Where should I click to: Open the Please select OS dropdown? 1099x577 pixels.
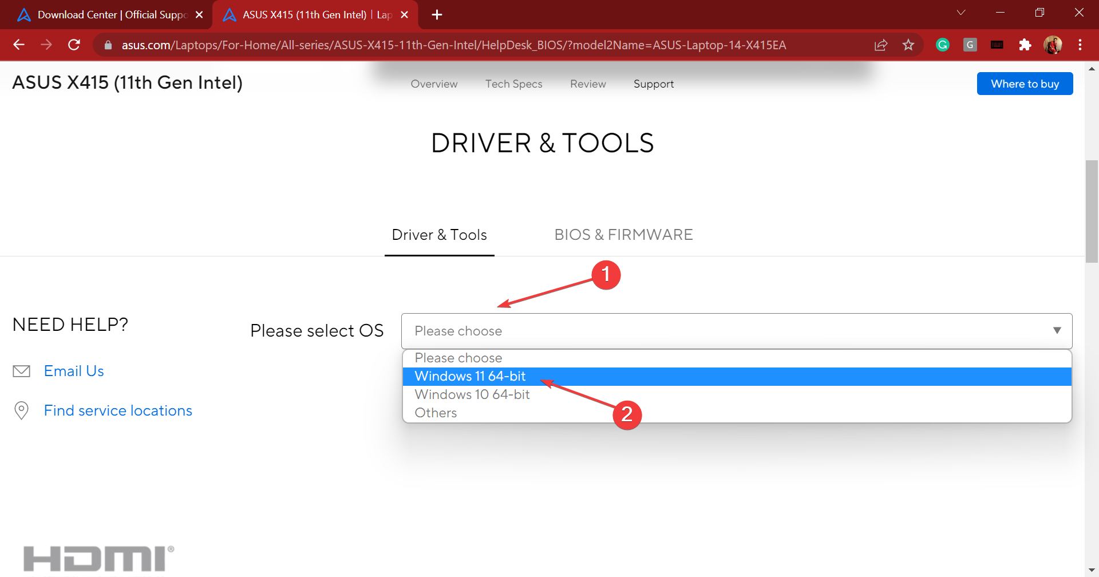pyautogui.click(x=737, y=331)
